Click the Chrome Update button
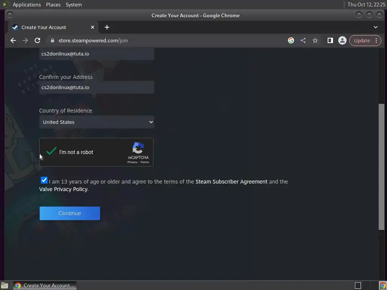 point(362,40)
